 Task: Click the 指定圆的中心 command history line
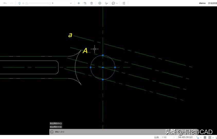click(56, 123)
